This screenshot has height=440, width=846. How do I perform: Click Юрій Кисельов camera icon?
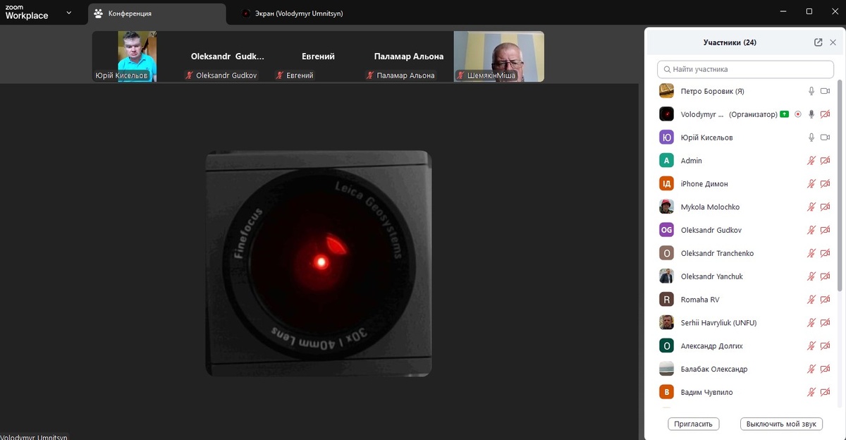(825, 137)
